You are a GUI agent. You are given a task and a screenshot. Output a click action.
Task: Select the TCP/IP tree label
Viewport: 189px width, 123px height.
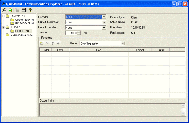click(15, 27)
